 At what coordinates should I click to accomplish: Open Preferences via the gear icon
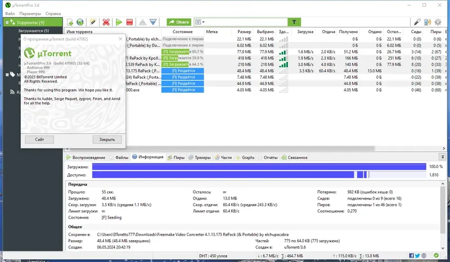point(438,22)
